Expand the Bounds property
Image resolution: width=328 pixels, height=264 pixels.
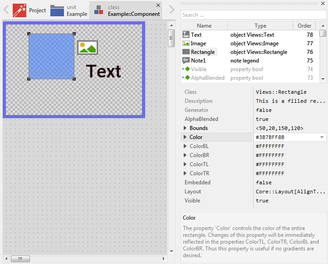tap(185, 128)
